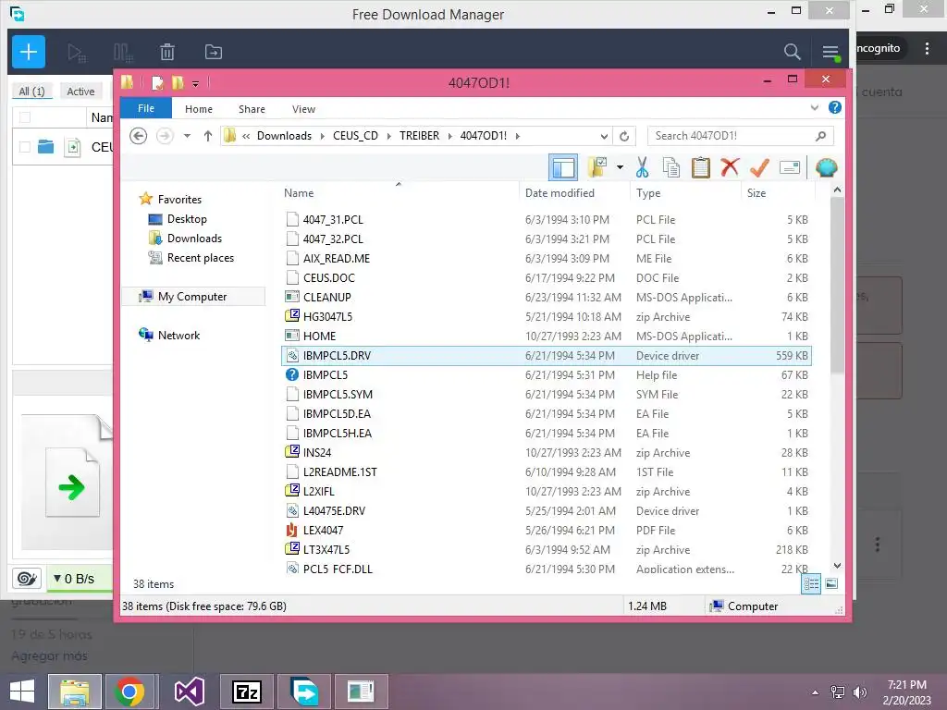
Task: Click the add download plus button
Action: pyautogui.click(x=29, y=52)
